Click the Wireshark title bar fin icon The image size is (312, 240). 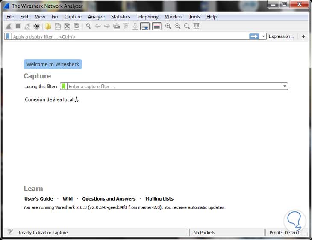point(6,6)
